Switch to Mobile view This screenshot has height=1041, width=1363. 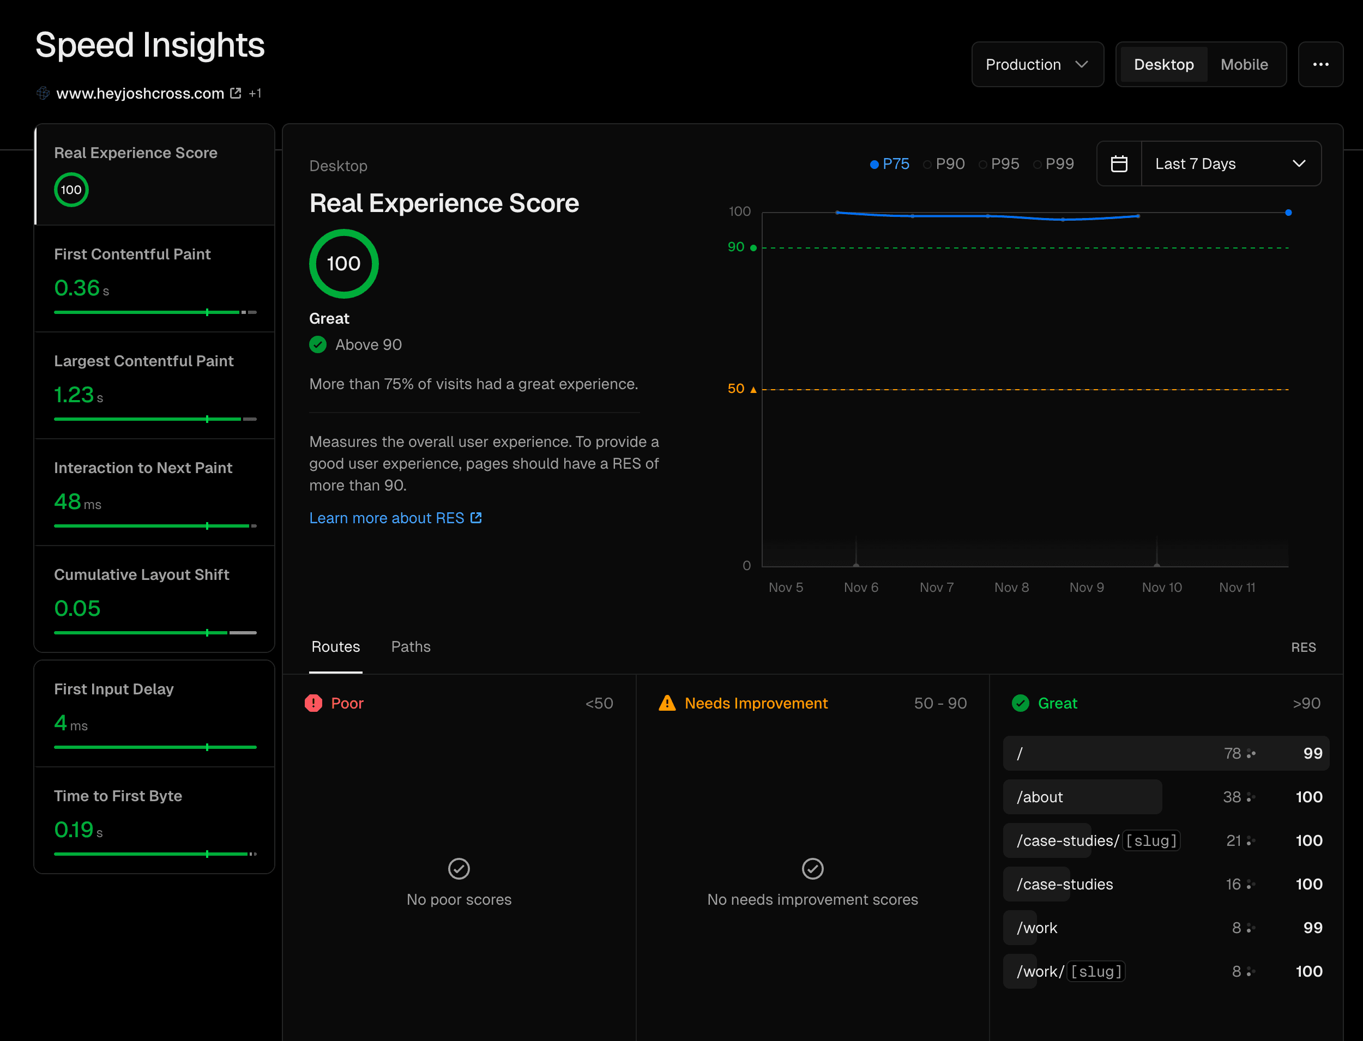point(1244,64)
